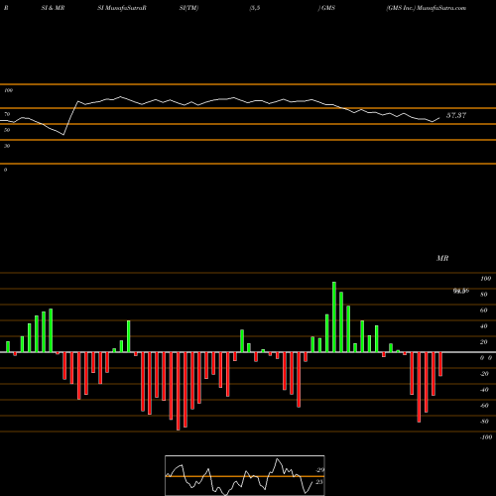Click the 50 level label on RSI axis
This screenshot has width=496, height=496.
pos(7,130)
